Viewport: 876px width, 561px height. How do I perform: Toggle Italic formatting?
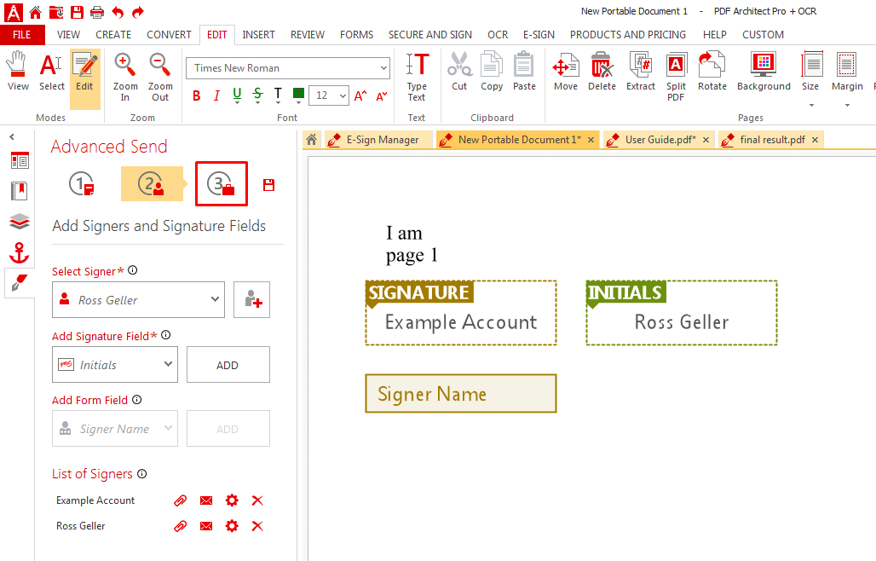pos(216,96)
